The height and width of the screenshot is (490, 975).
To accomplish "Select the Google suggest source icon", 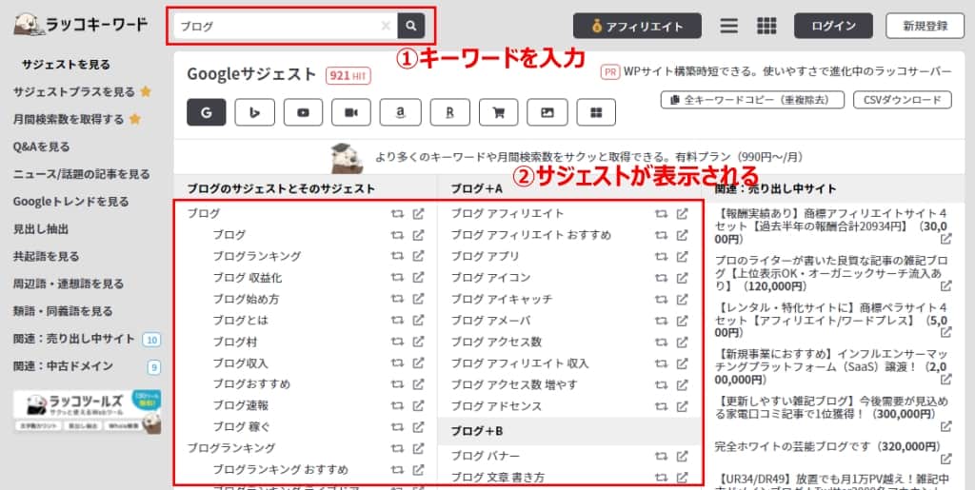I will pyautogui.click(x=206, y=112).
